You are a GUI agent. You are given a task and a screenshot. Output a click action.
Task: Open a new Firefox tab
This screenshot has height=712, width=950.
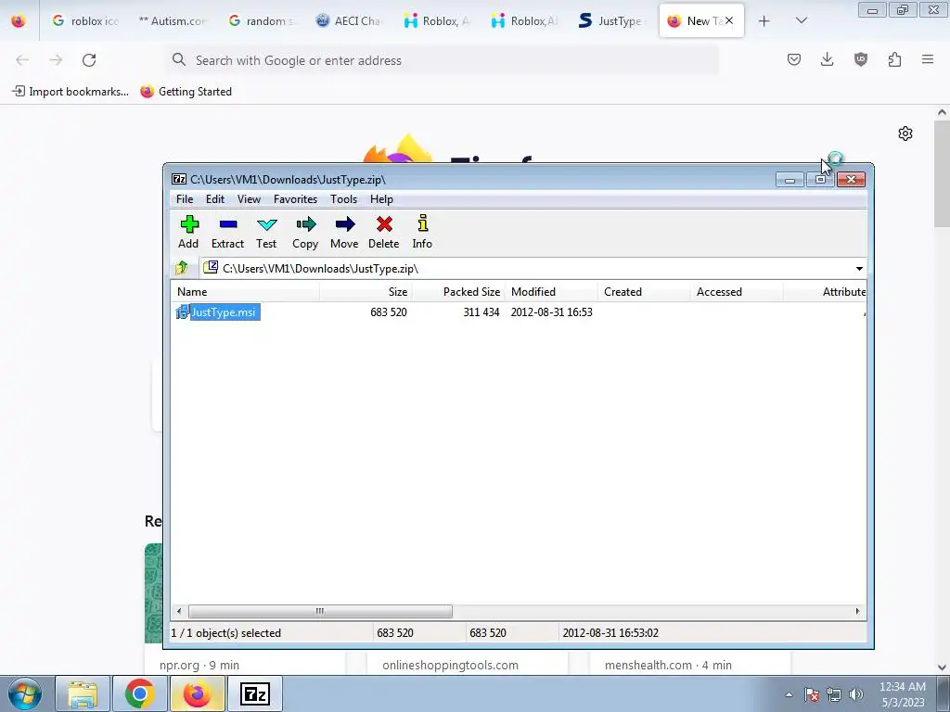pyautogui.click(x=764, y=21)
